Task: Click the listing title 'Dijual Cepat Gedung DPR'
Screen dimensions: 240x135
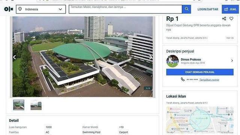Action: [x=198, y=27]
